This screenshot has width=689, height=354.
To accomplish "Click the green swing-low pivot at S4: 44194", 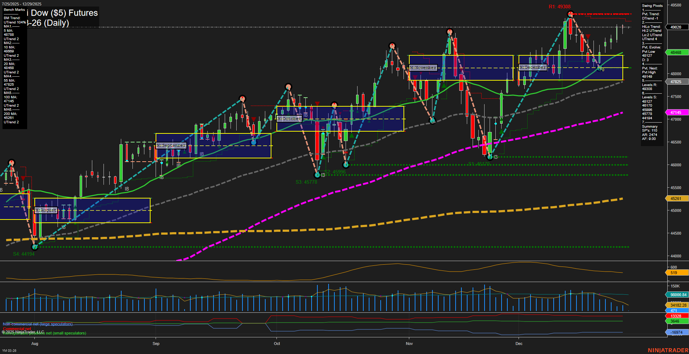I will click(35, 247).
